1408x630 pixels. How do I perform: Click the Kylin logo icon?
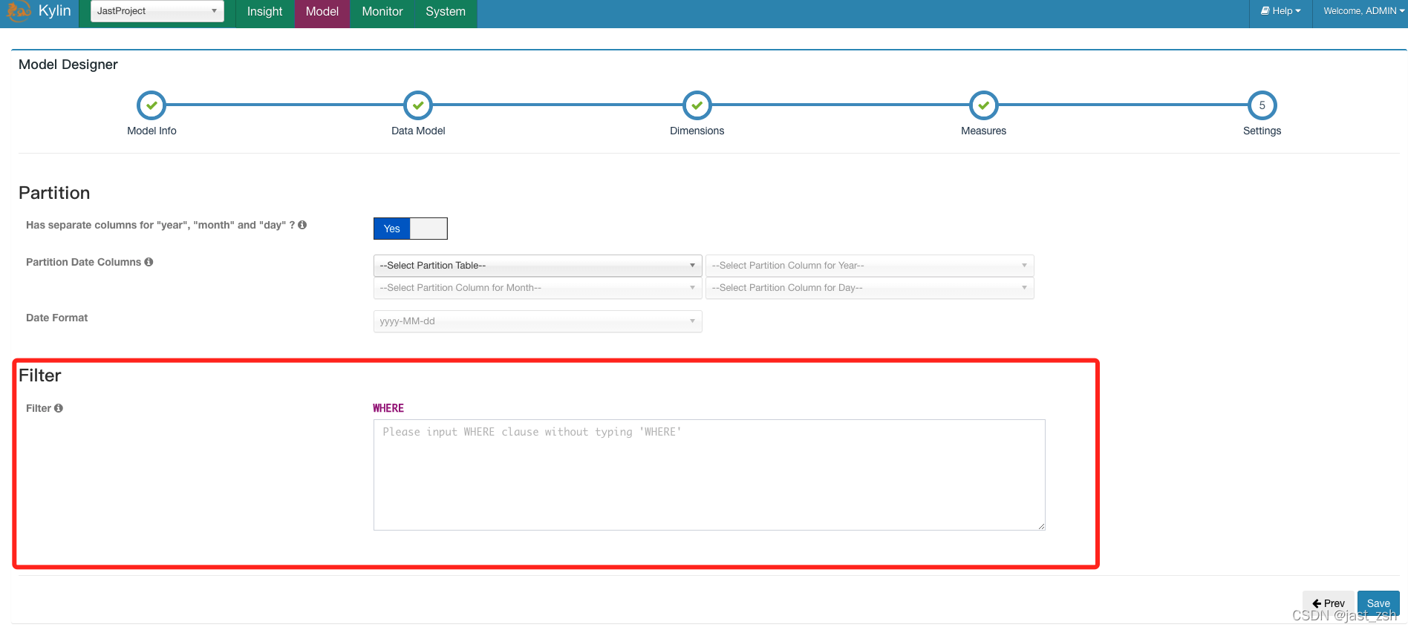click(x=18, y=11)
